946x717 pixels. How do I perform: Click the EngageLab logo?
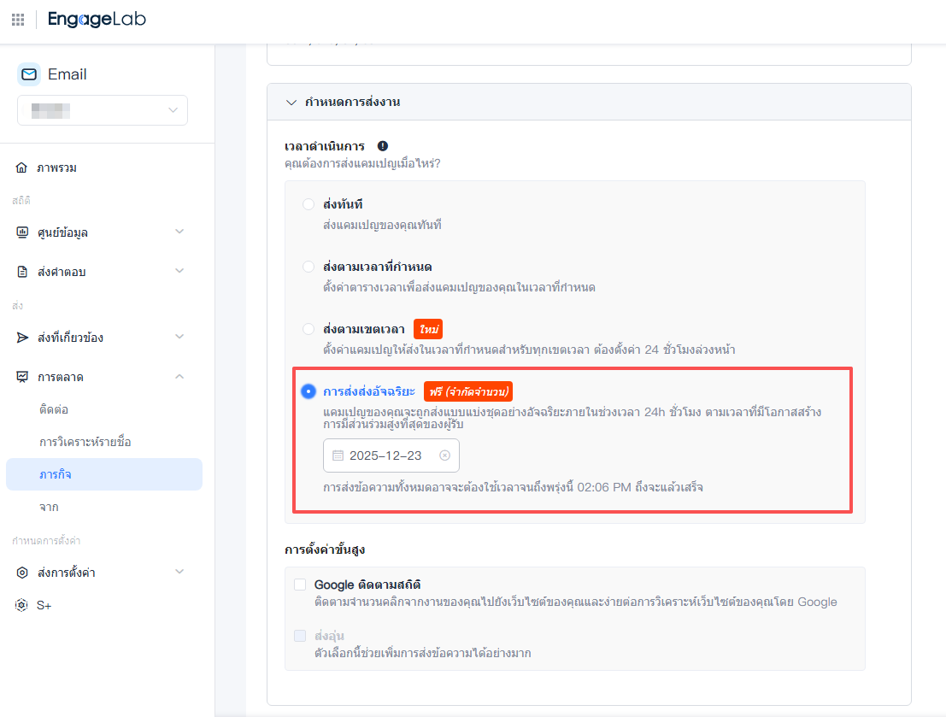click(97, 20)
